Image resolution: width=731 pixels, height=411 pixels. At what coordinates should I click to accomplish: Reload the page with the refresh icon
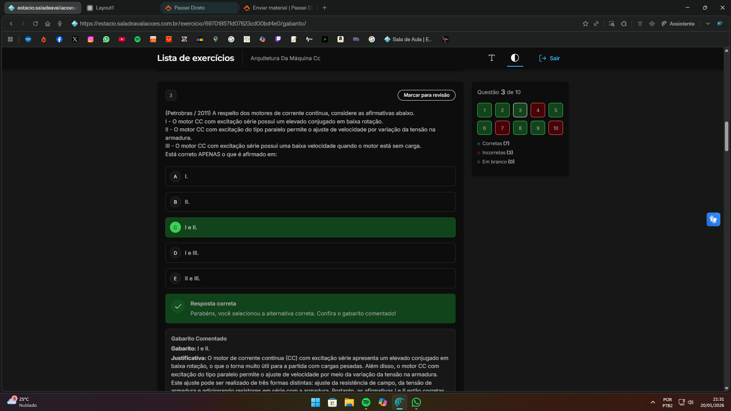click(x=35, y=24)
